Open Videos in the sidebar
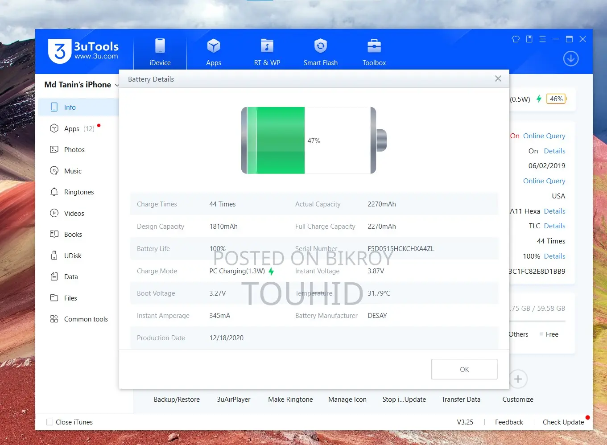Image resolution: width=607 pixels, height=445 pixels. click(x=78, y=213)
